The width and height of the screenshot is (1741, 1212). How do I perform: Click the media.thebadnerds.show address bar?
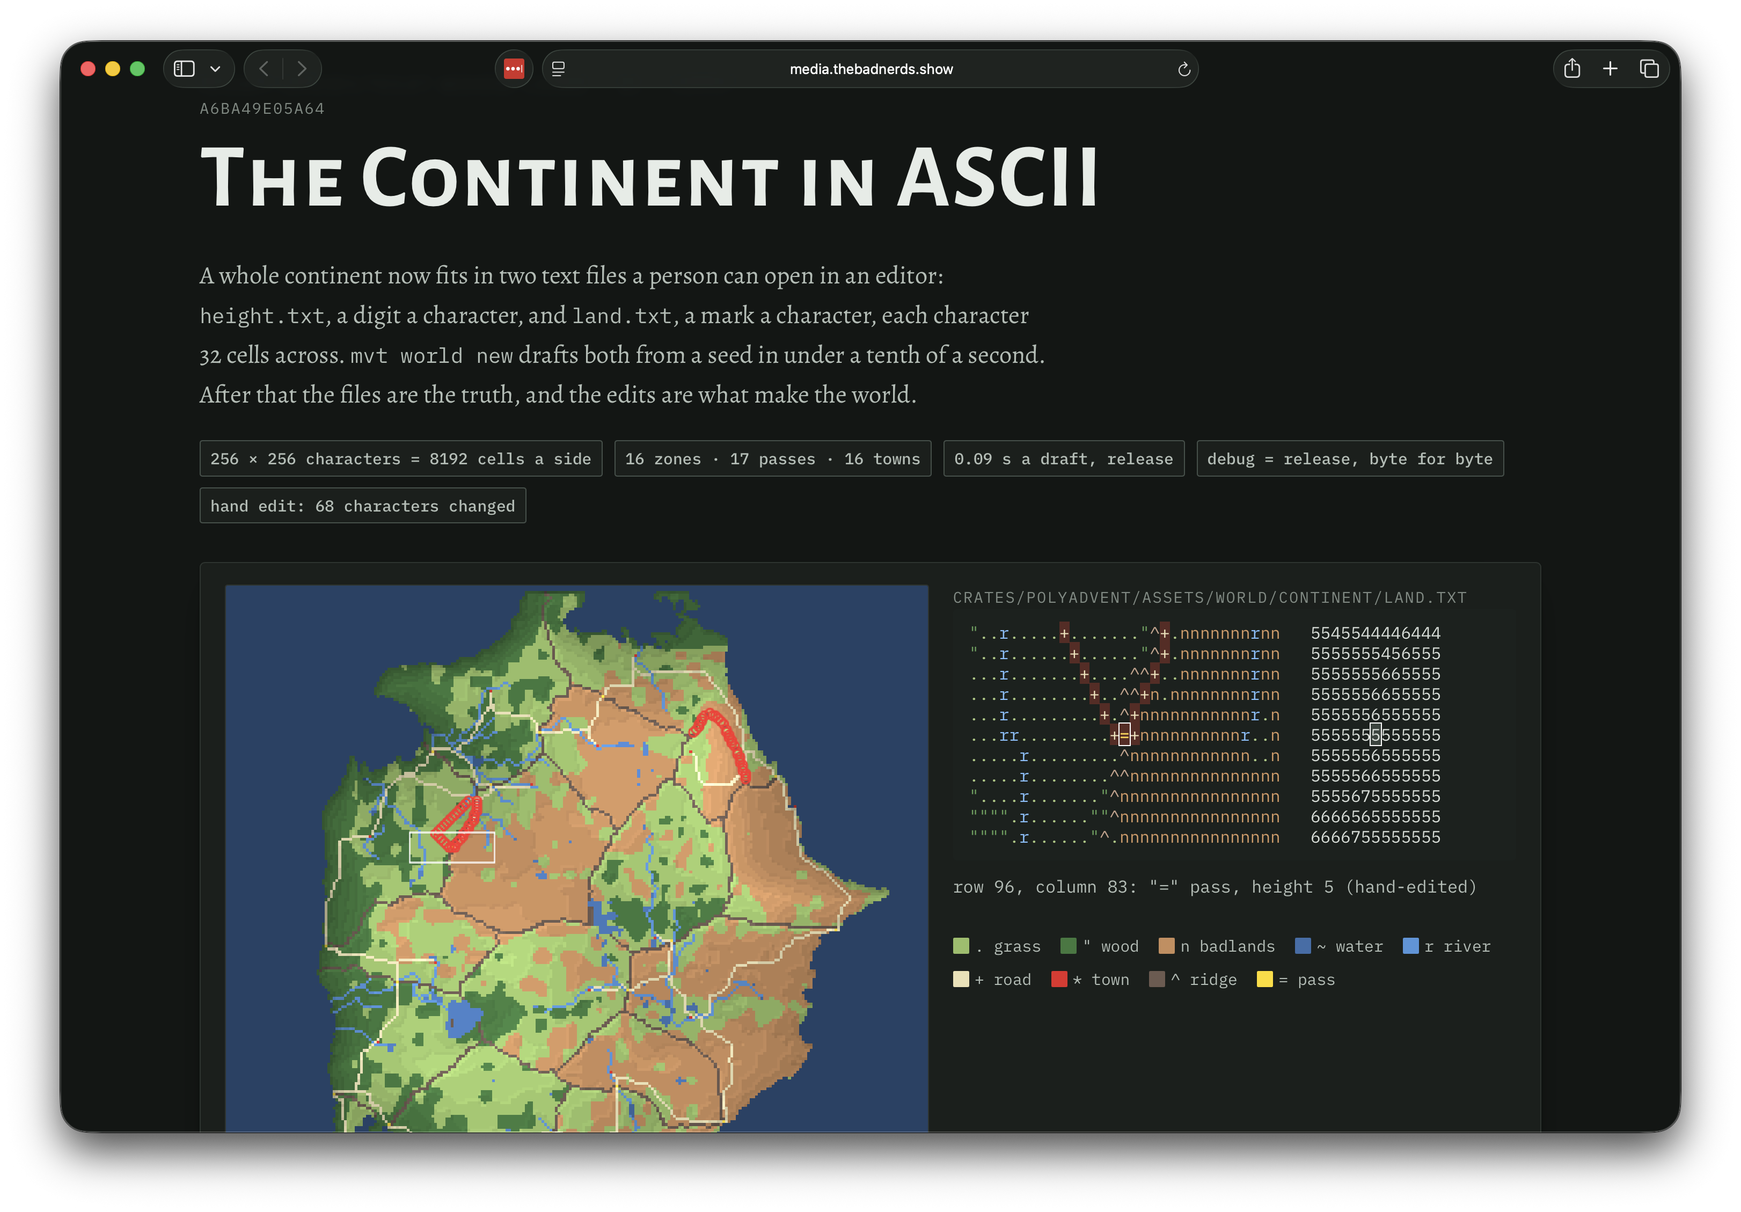(870, 69)
